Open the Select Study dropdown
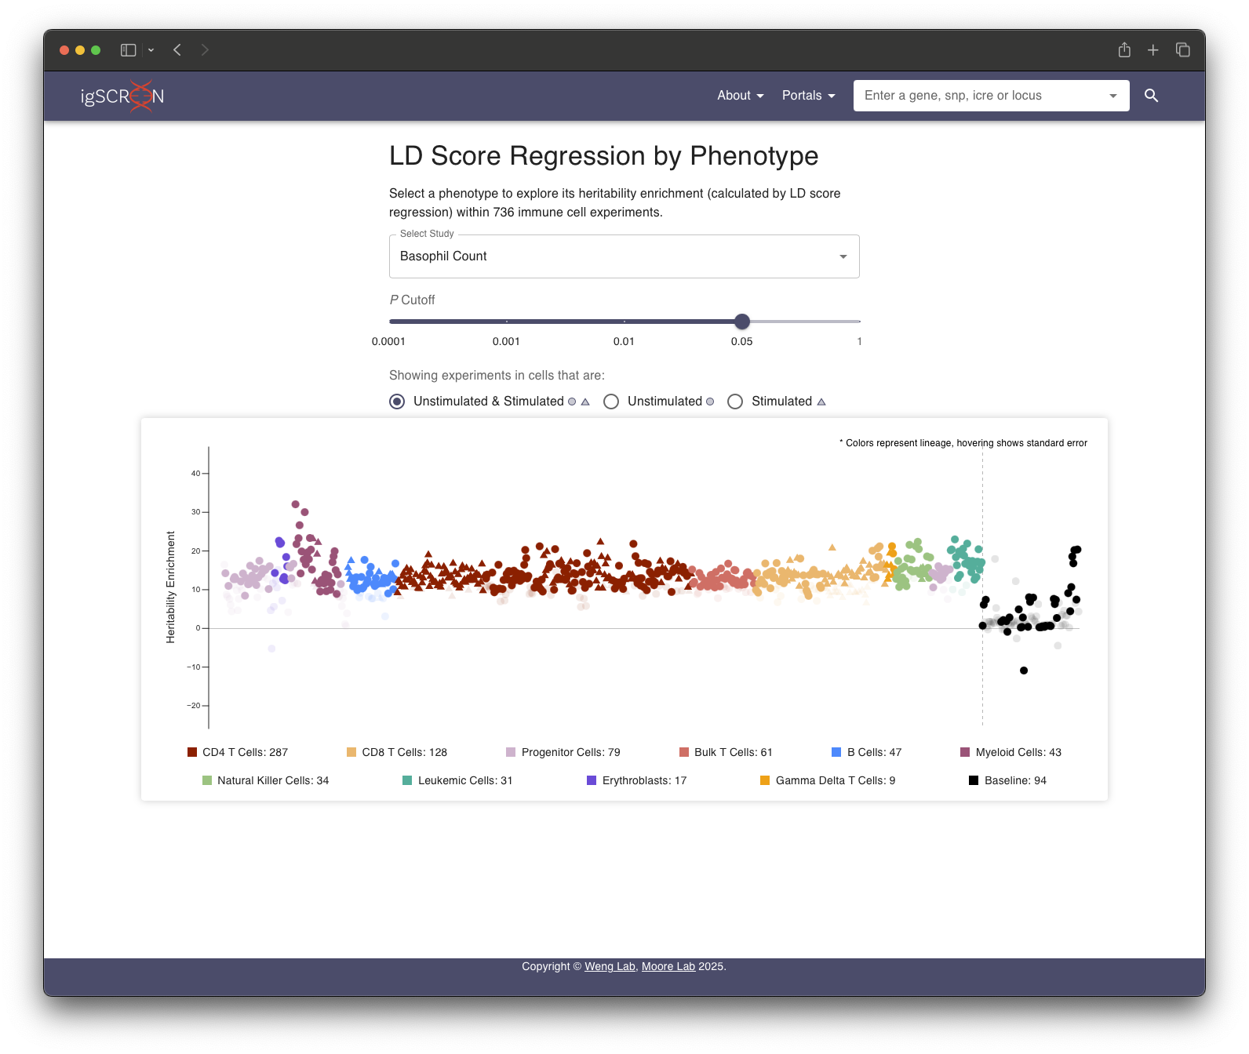 (x=624, y=256)
